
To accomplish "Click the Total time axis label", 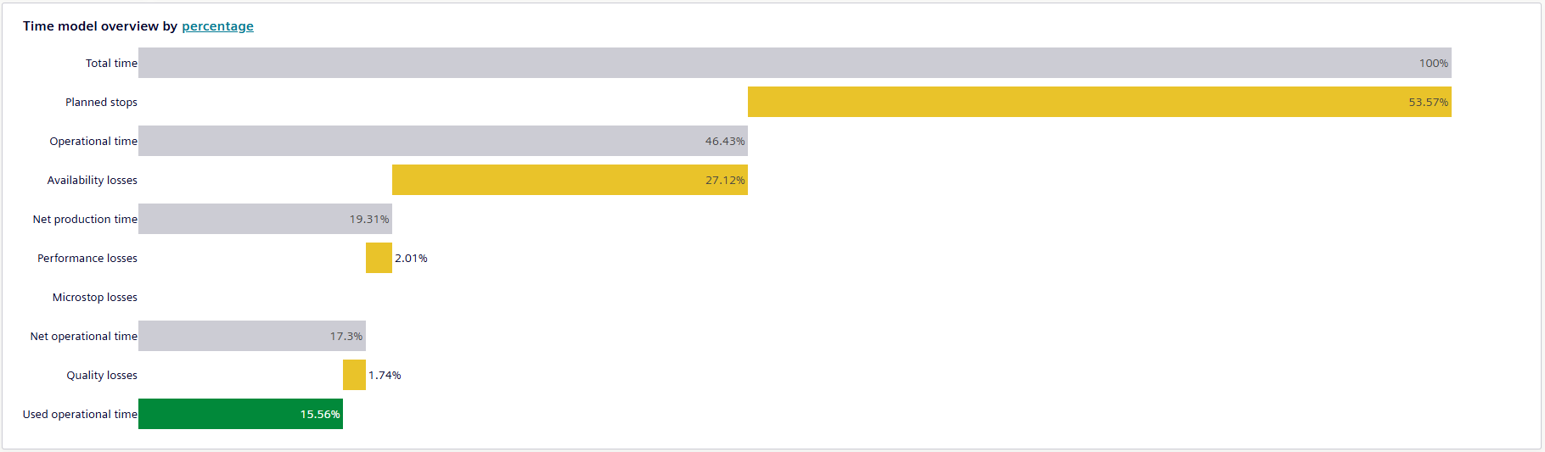I will (111, 63).
